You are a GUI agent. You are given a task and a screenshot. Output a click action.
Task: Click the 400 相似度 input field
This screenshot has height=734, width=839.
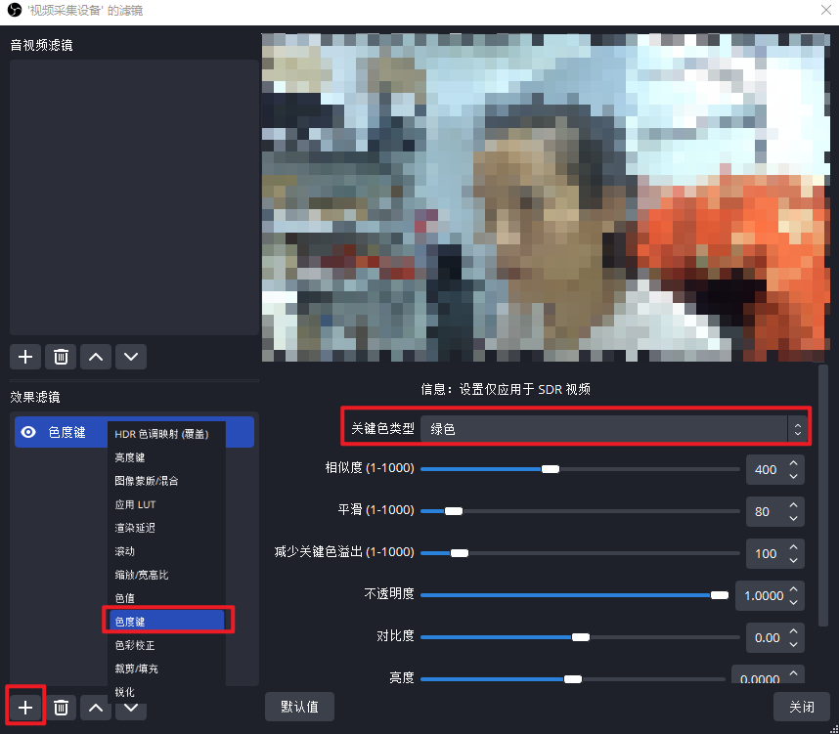pos(766,470)
